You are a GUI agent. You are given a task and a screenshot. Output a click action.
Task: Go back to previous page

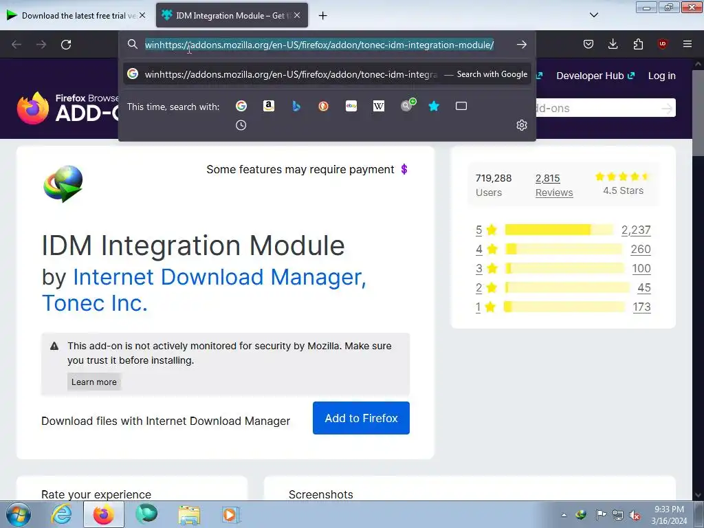(16, 45)
